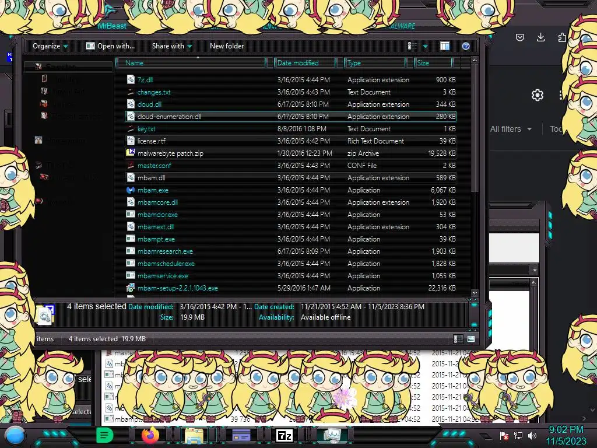Viewport: 597px width, 448px height.
Task: Open the Organize menu
Action: pos(50,46)
